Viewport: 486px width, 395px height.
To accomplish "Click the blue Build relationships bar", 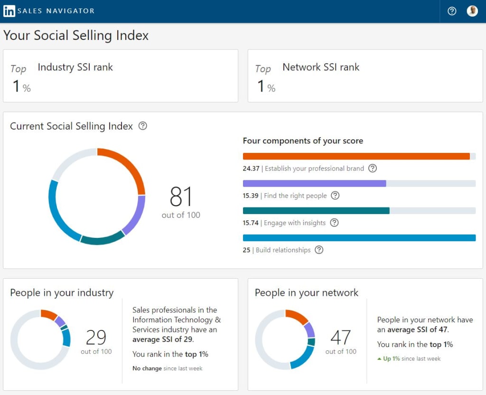I will tap(359, 238).
